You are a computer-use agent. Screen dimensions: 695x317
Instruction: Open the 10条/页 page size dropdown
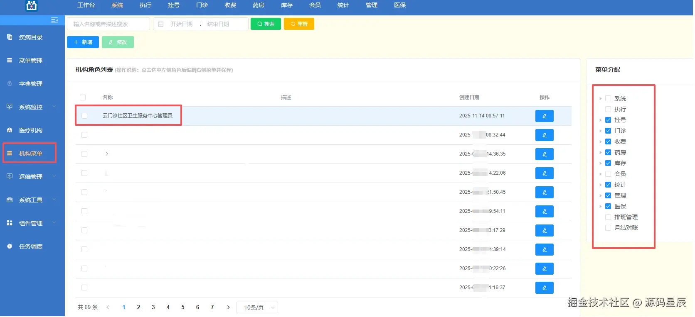(257, 307)
